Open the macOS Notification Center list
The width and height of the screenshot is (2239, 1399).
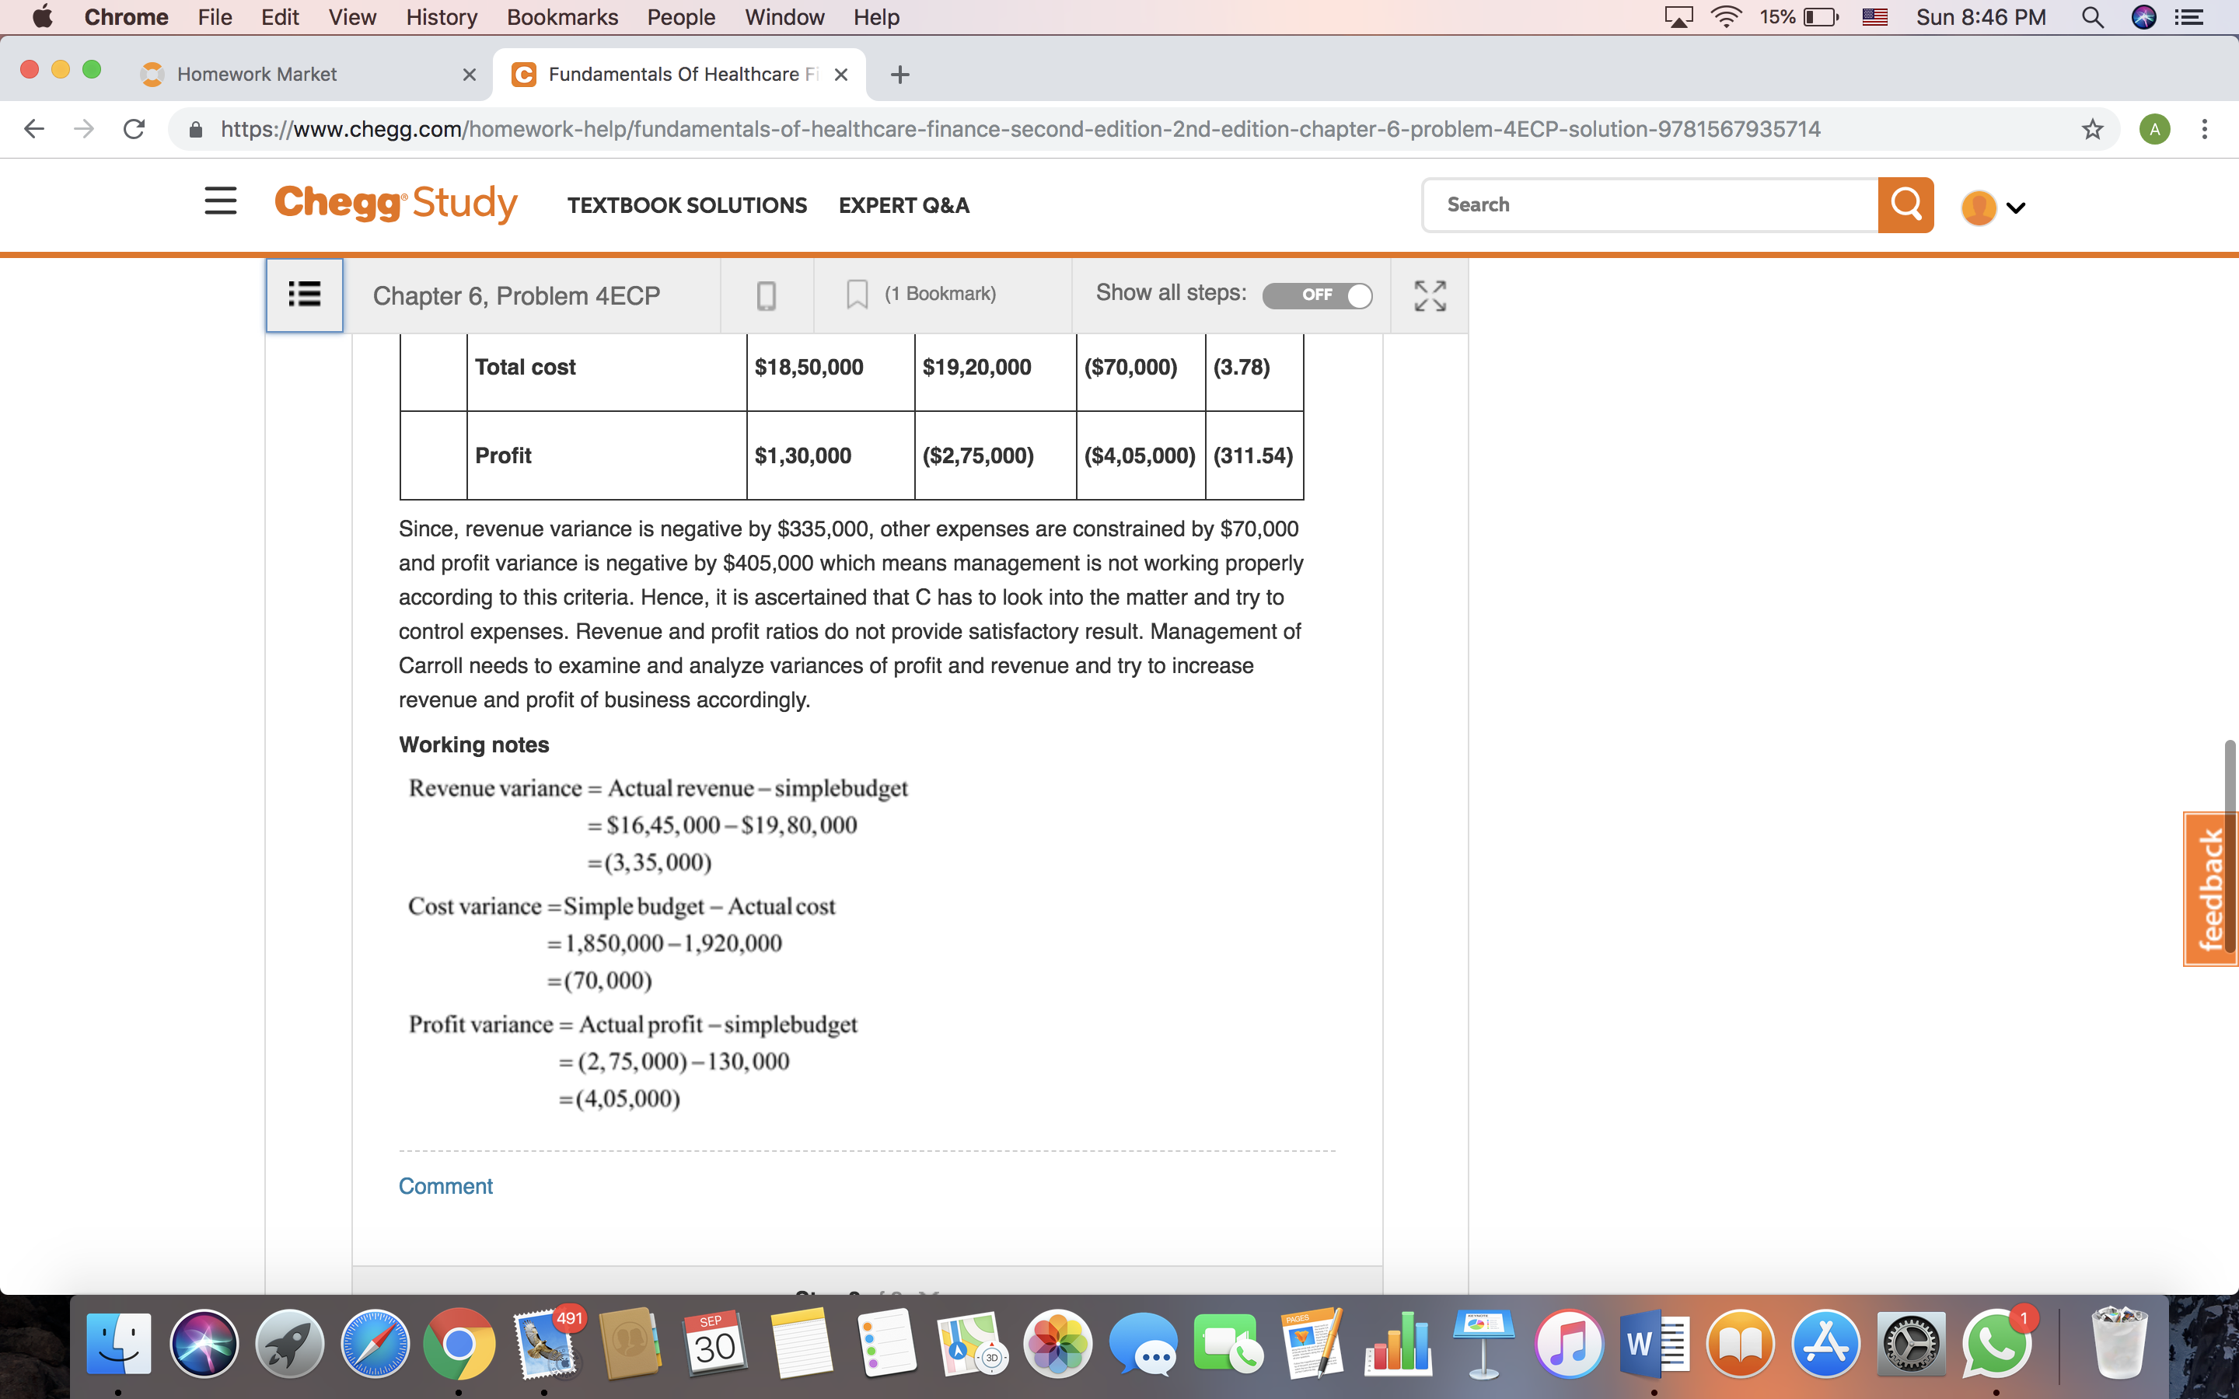pyautogui.click(x=2188, y=16)
